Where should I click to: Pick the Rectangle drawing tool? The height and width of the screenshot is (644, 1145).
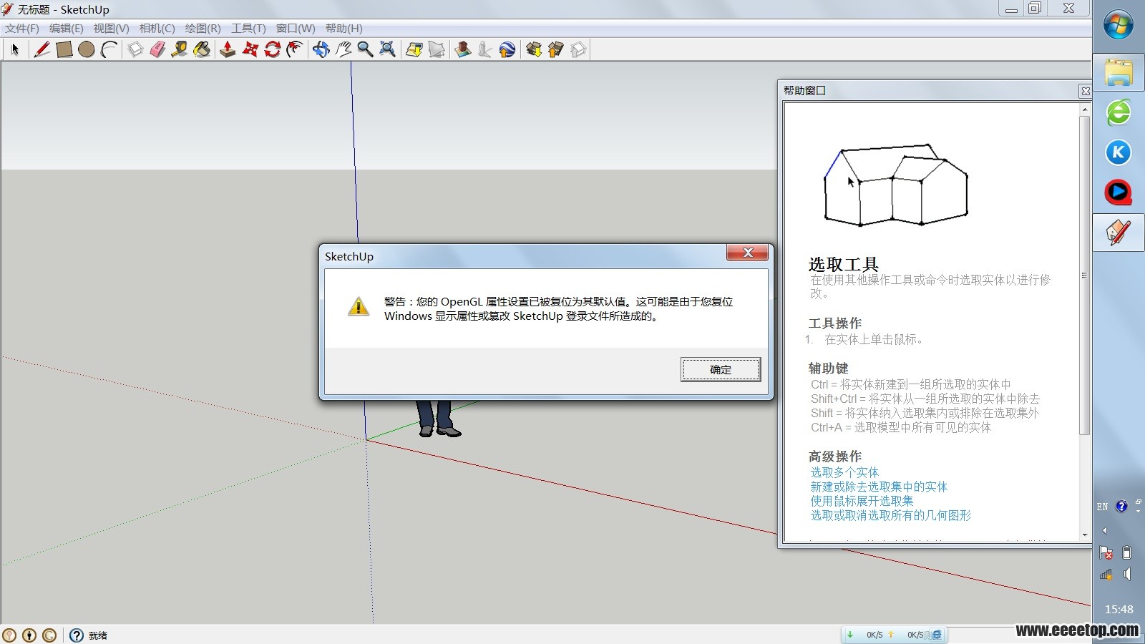tap(64, 49)
